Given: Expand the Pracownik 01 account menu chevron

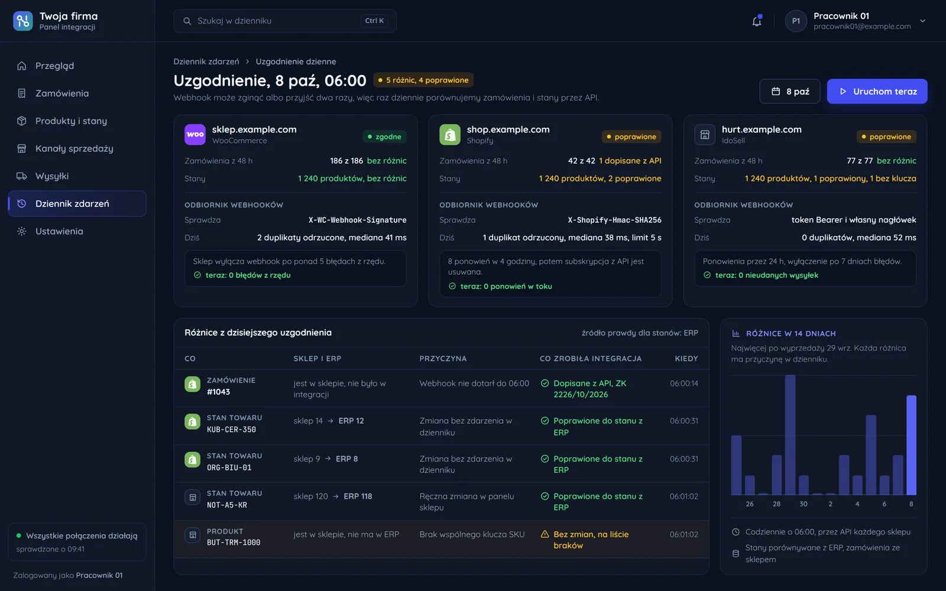Looking at the screenshot, I should point(922,21).
